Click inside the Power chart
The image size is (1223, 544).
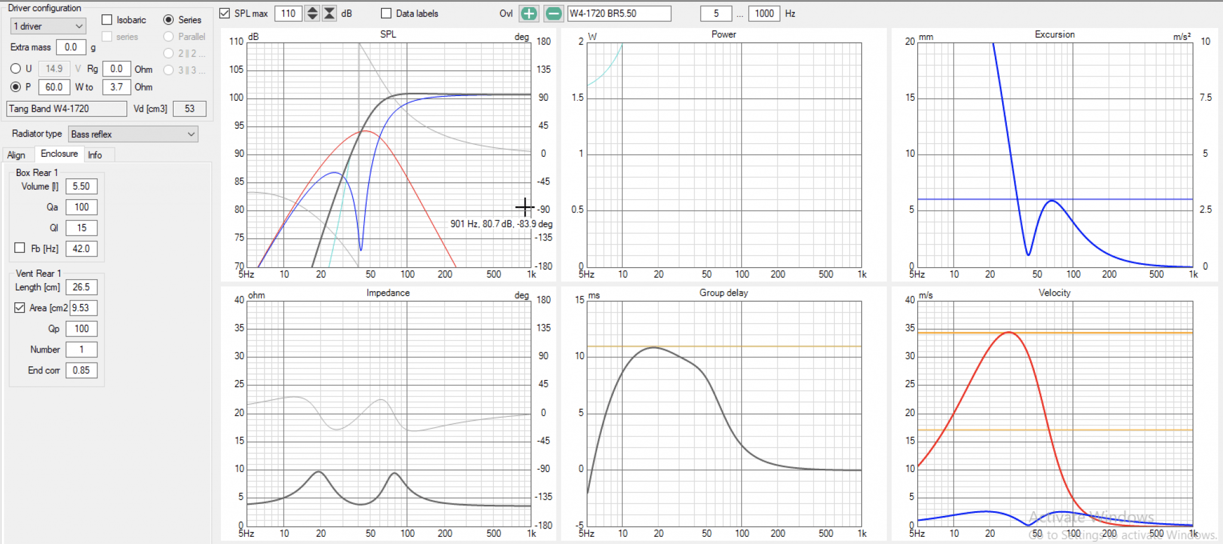tap(724, 154)
